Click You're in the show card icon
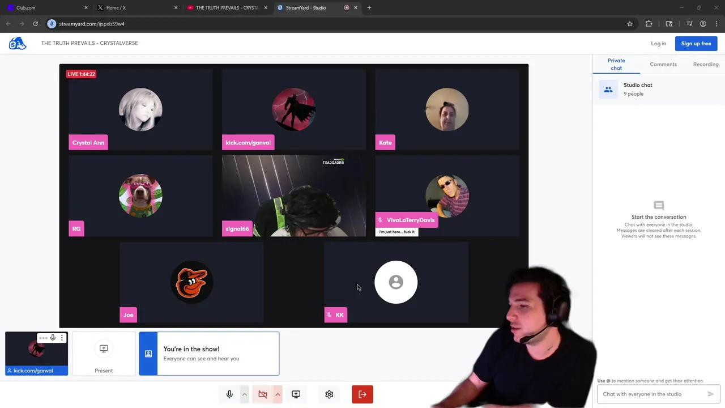Screen dimensions: 725x408 [x=148, y=354]
